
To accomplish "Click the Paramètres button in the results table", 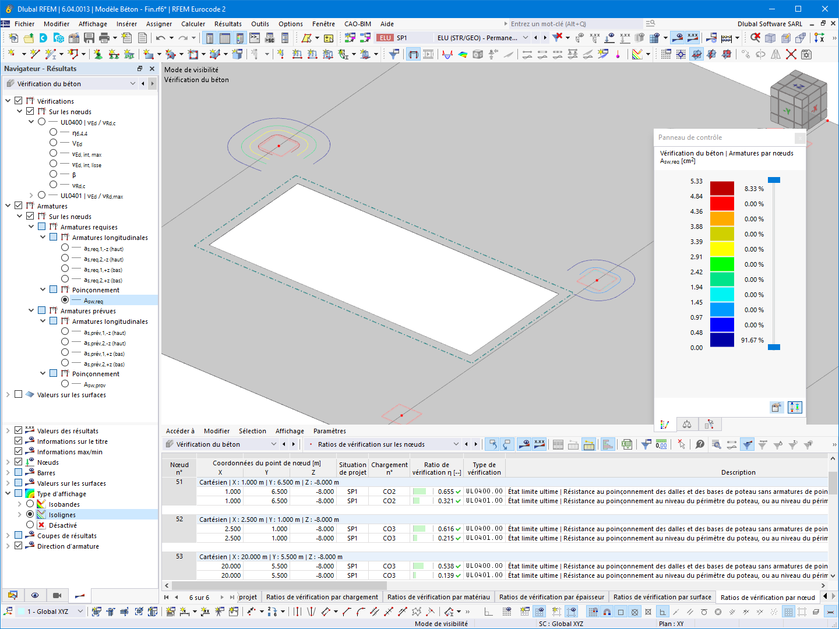I will 330,430.
